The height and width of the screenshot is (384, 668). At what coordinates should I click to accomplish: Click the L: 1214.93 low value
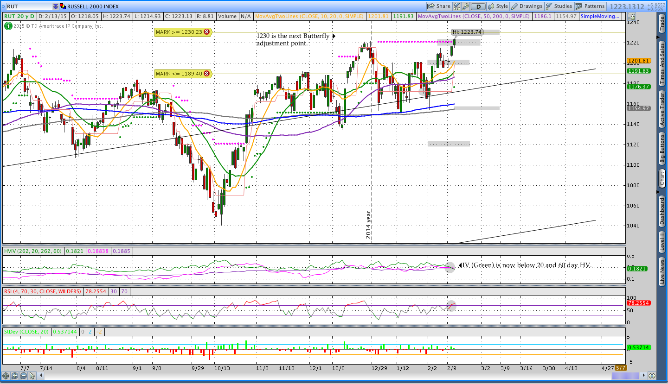[147, 16]
